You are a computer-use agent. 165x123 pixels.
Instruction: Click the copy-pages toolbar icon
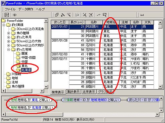point(57,15)
